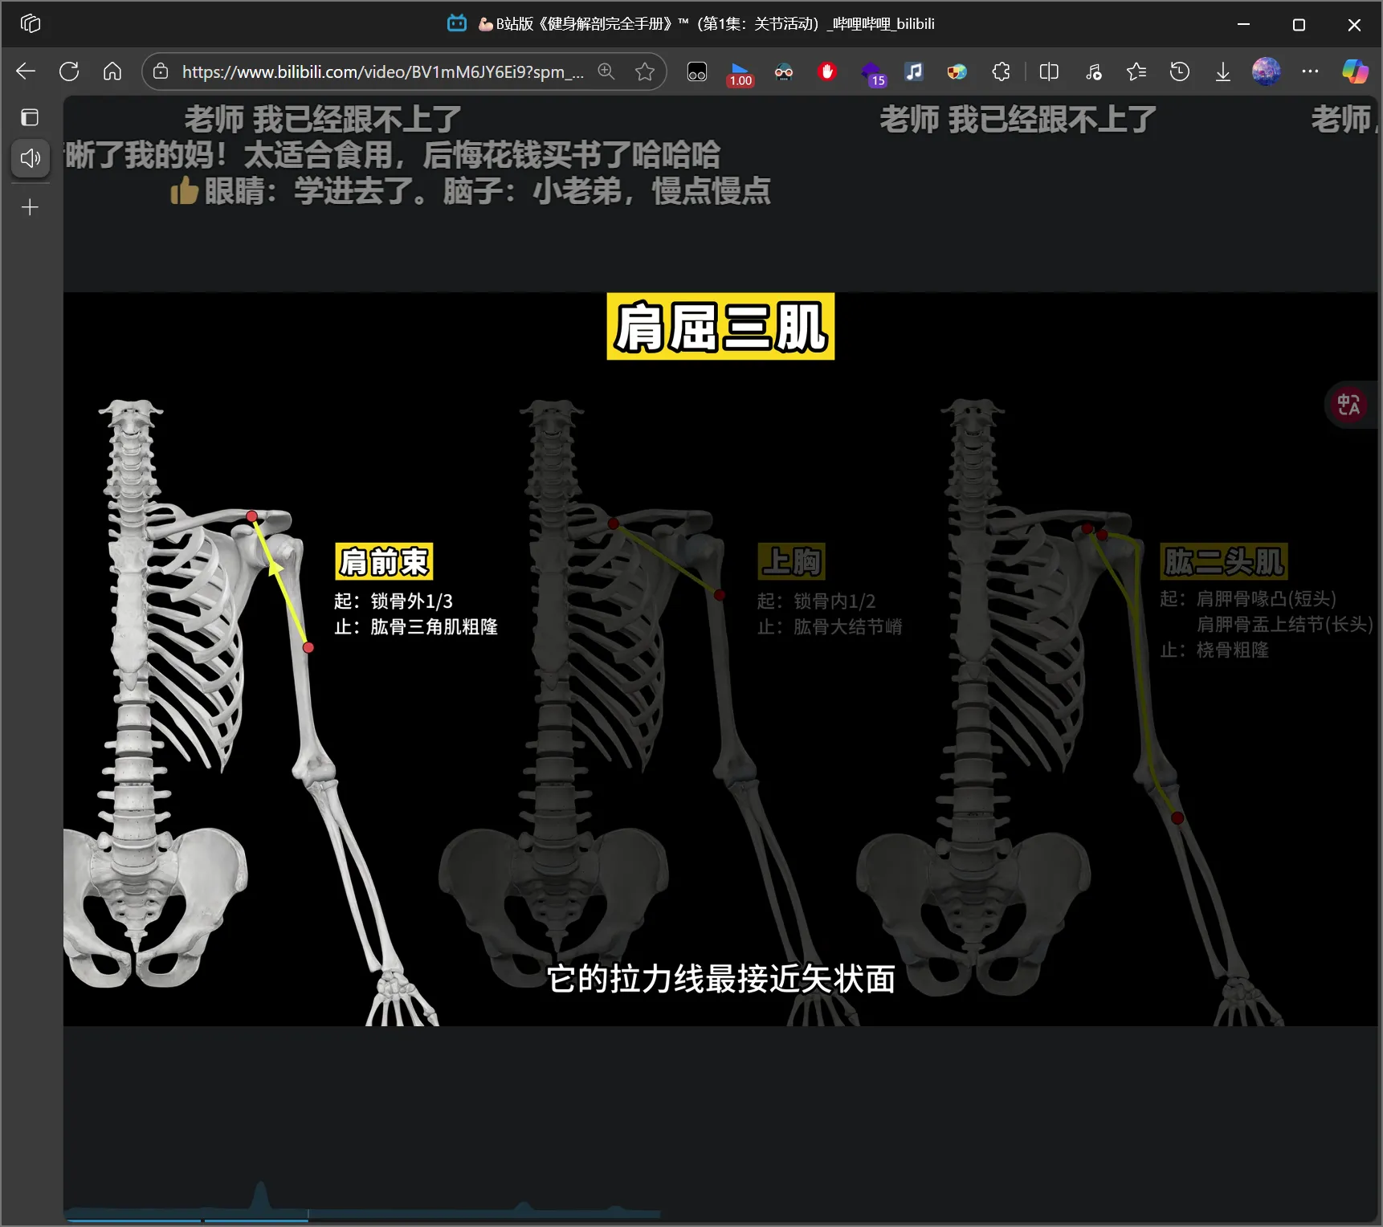
Task: Open the Tampermonkey extension icon
Action: pos(697,72)
